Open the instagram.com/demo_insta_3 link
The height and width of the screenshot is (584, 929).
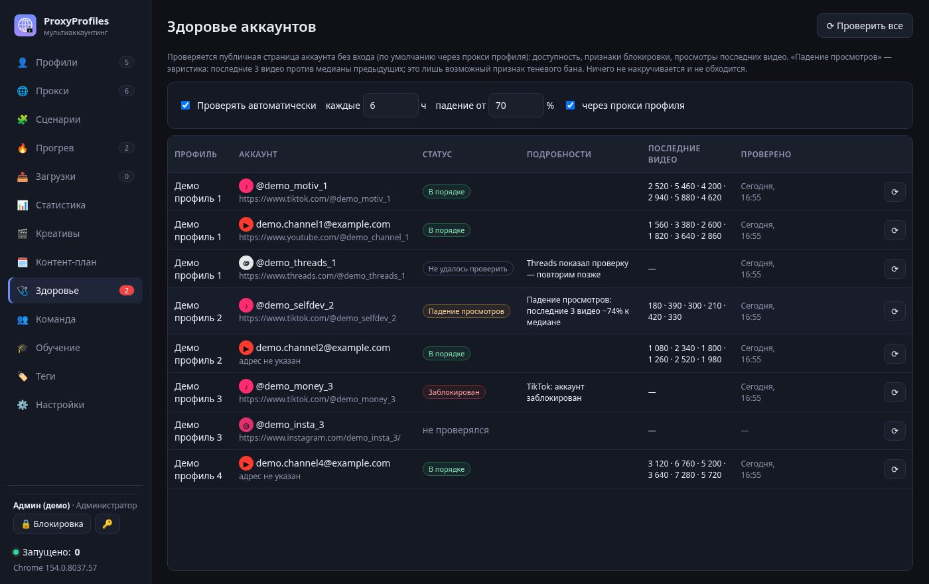pos(320,437)
